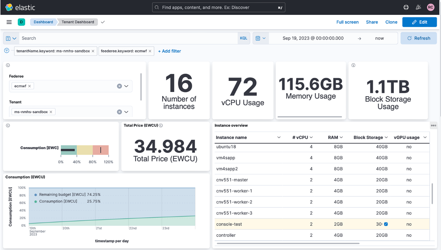Viewport: 441px width, 250px height.
Task: Click the controller instance name
Action: [x=226, y=235]
